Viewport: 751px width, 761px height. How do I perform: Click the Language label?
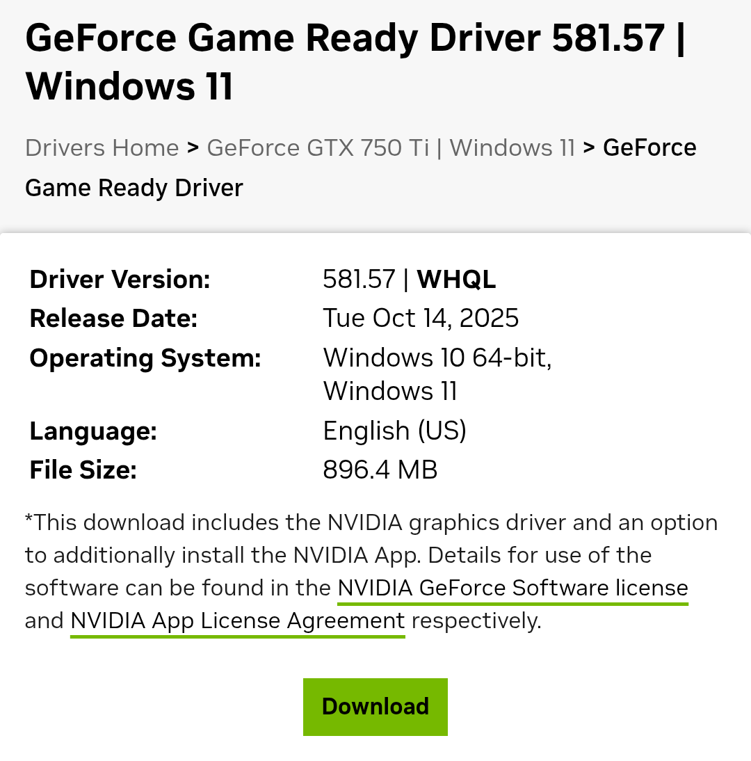click(x=93, y=431)
